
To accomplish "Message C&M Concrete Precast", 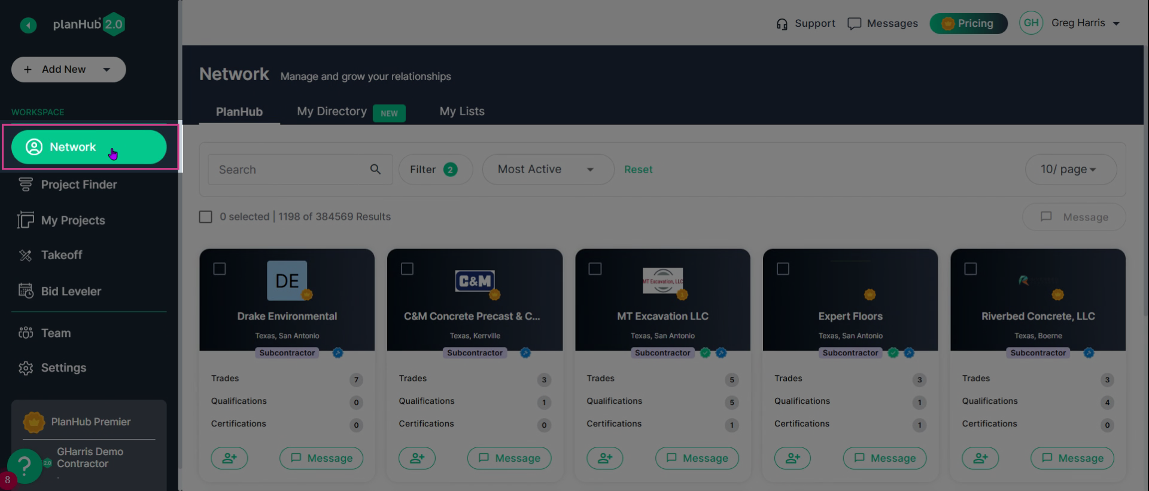I will pos(509,458).
